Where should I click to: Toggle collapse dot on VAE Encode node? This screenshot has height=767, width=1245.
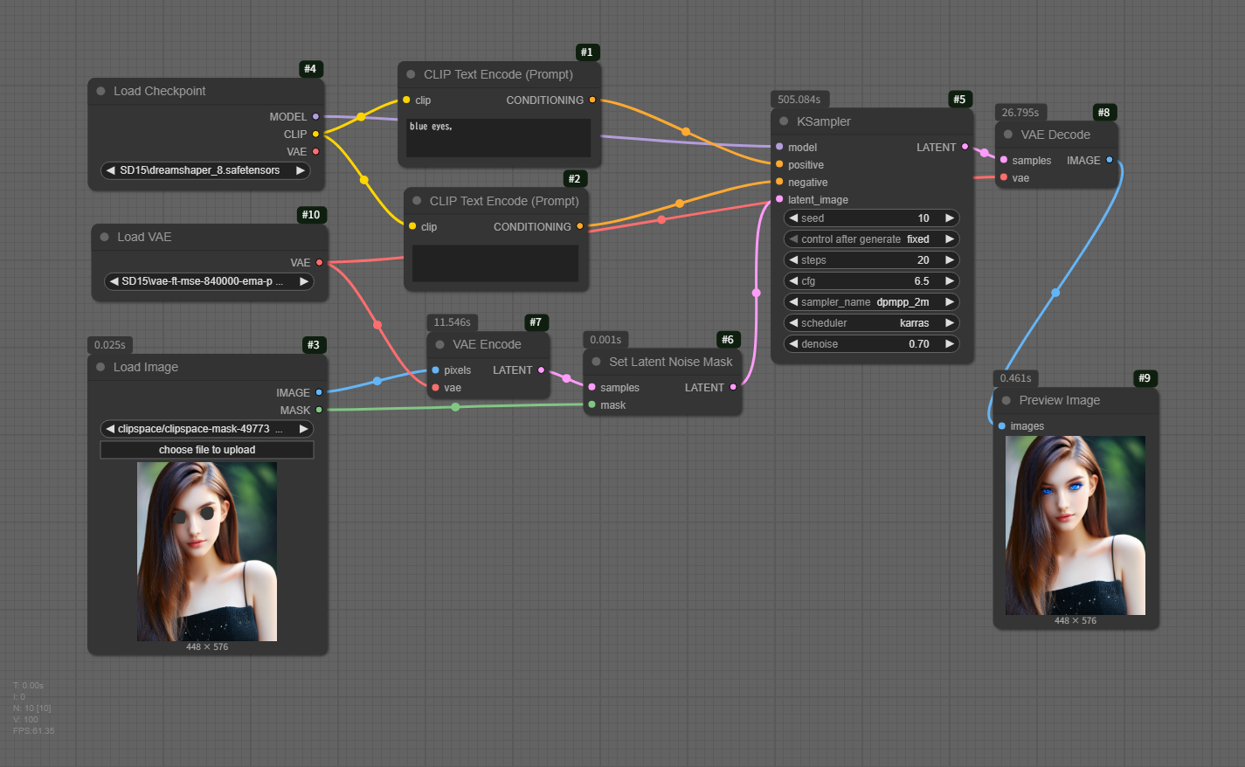(439, 344)
